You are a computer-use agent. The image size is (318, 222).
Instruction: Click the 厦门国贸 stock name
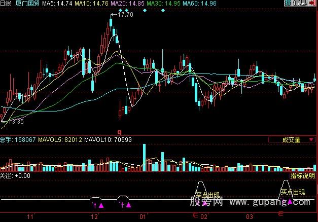tap(27, 4)
